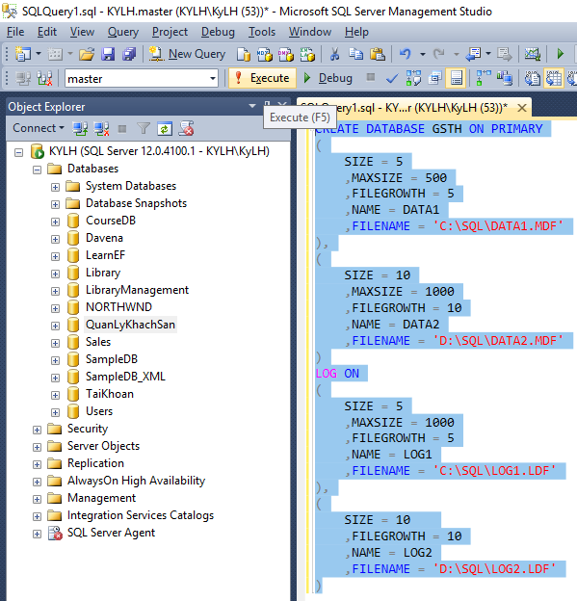The height and width of the screenshot is (601, 577).
Task: Expand the NORTHWND database node
Action: (55, 308)
